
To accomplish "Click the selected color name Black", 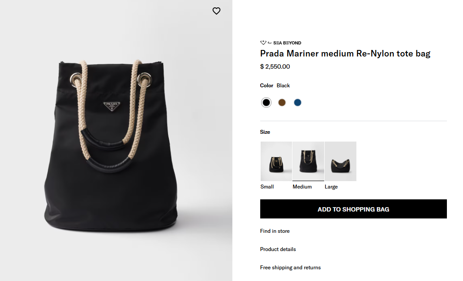I will click(x=283, y=86).
